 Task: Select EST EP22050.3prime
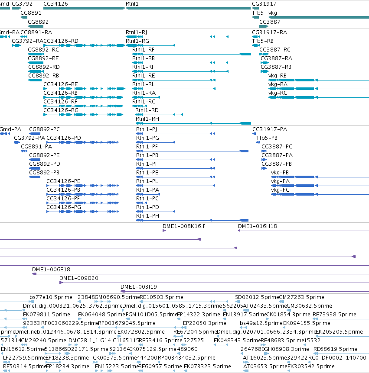click(205, 323)
